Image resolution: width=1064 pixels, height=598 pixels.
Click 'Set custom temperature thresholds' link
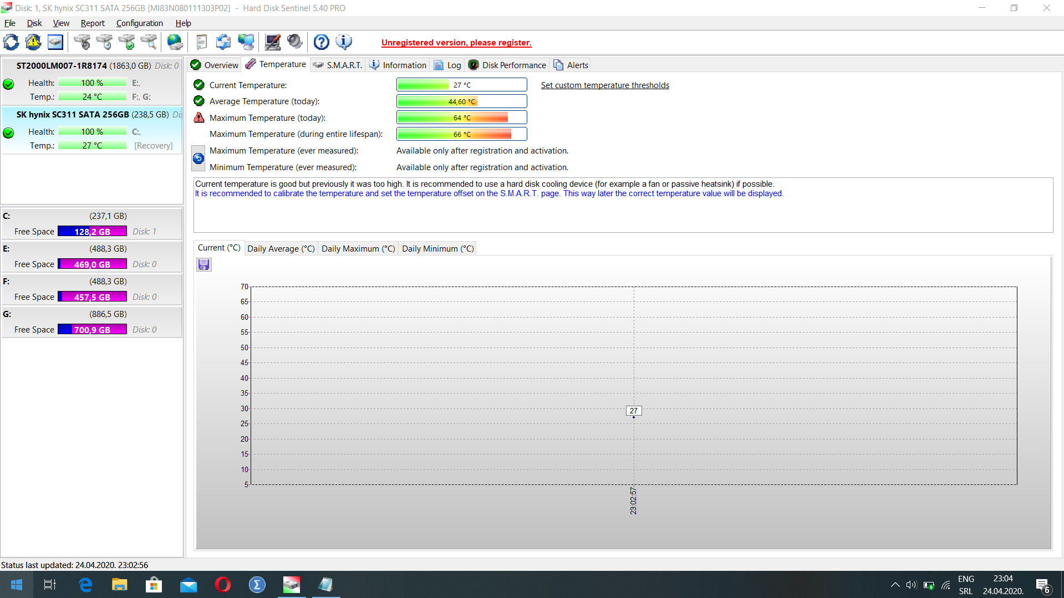click(x=605, y=85)
